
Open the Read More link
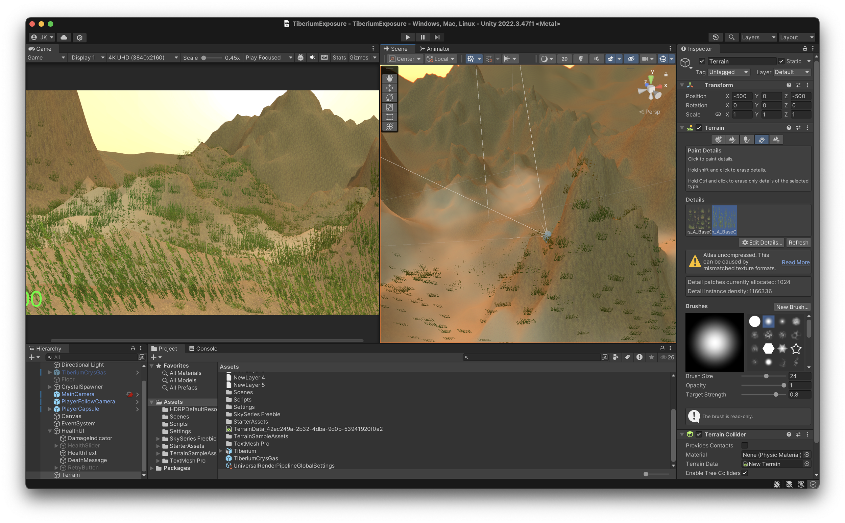[795, 262]
